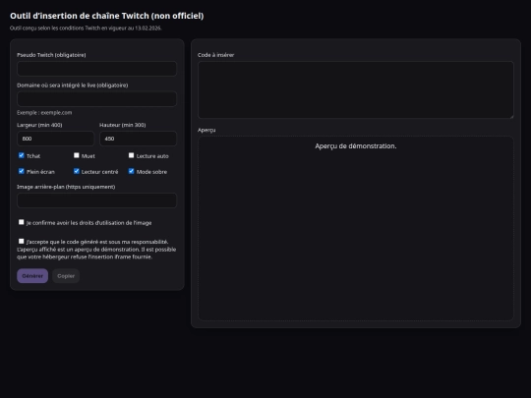Click the 'Outil d'insertion de chaîne Twitch' heading
This screenshot has width=531, height=398.
pos(106,16)
